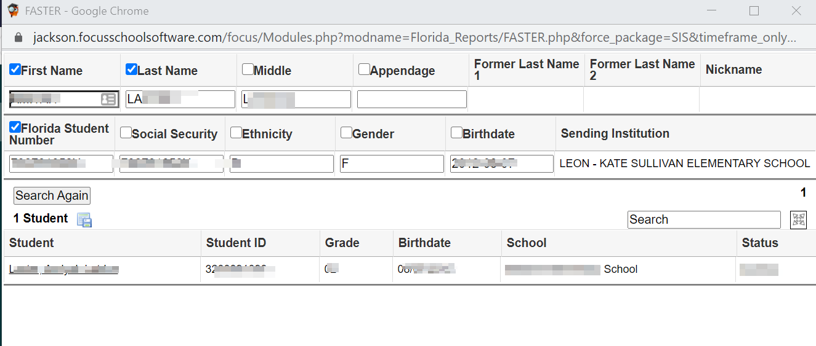The image size is (816, 346).
Task: Click the Gender input field containing F
Action: coord(392,163)
